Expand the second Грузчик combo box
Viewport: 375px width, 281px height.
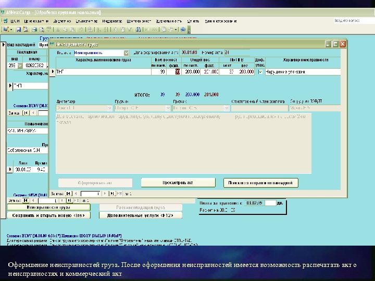click(227, 108)
